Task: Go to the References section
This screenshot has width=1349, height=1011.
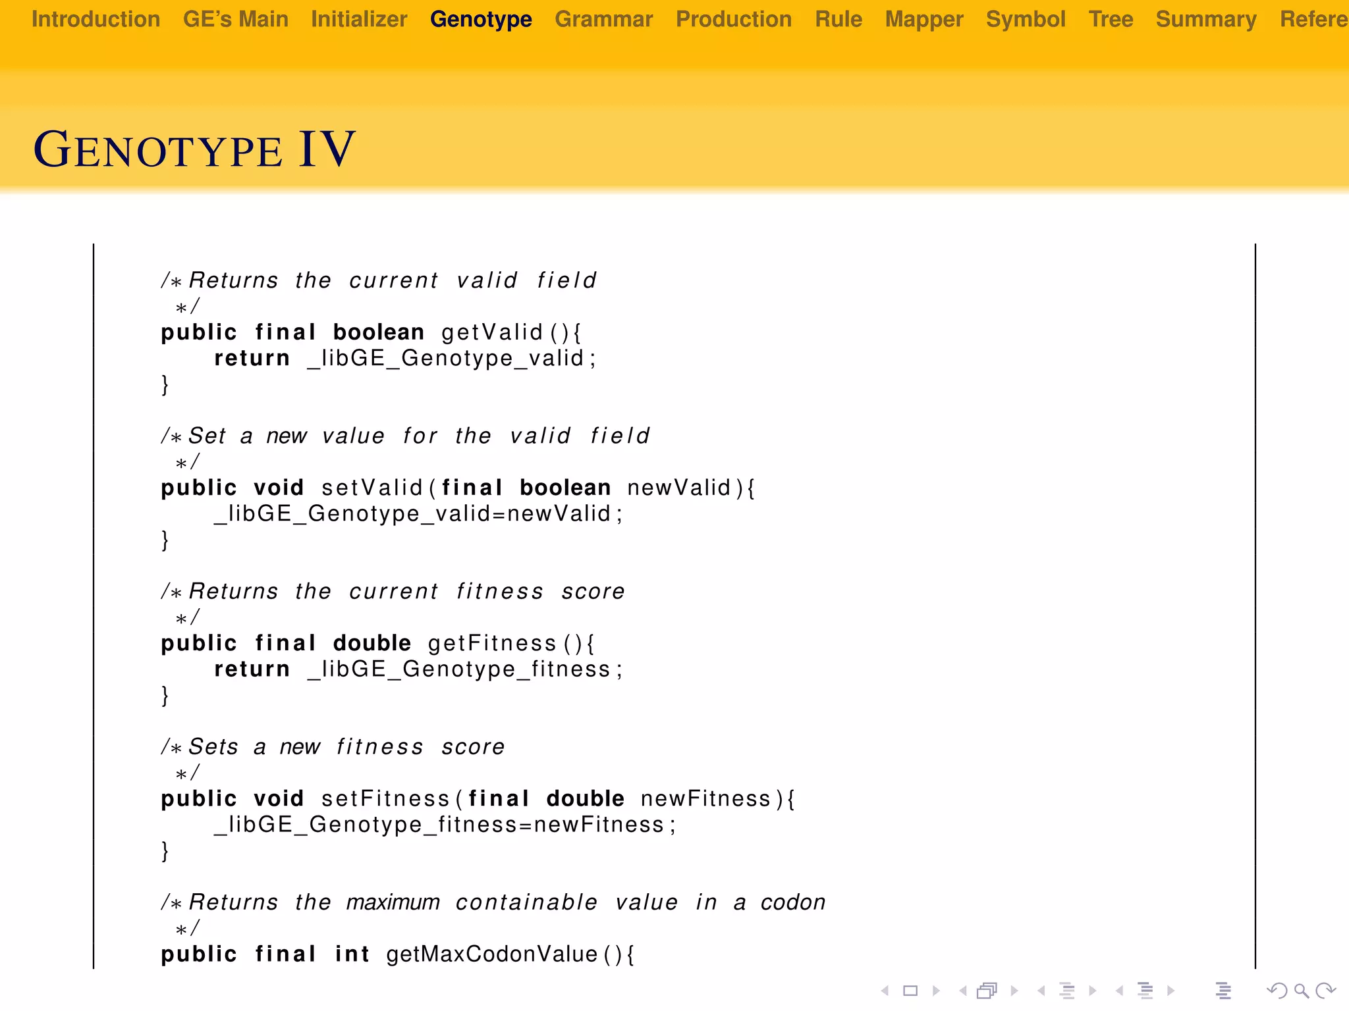Action: [1313, 19]
